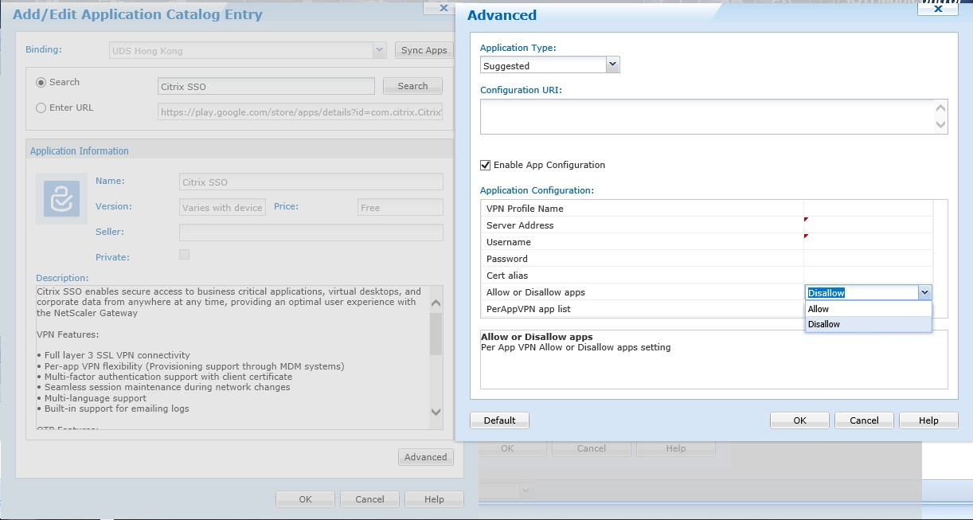The width and height of the screenshot is (973, 520).
Task: Toggle Enable App Configuration checkbox
Action: (x=486, y=165)
